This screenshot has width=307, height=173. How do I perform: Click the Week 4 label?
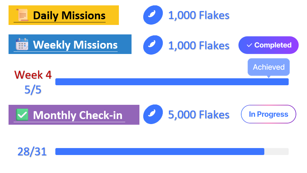[x=33, y=75]
